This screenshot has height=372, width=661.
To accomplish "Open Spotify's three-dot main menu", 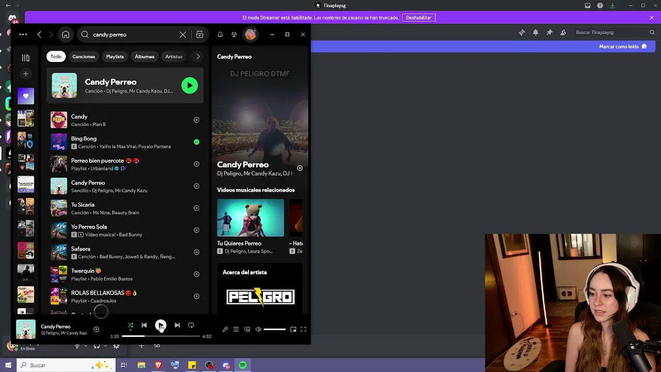I will click(23, 35).
